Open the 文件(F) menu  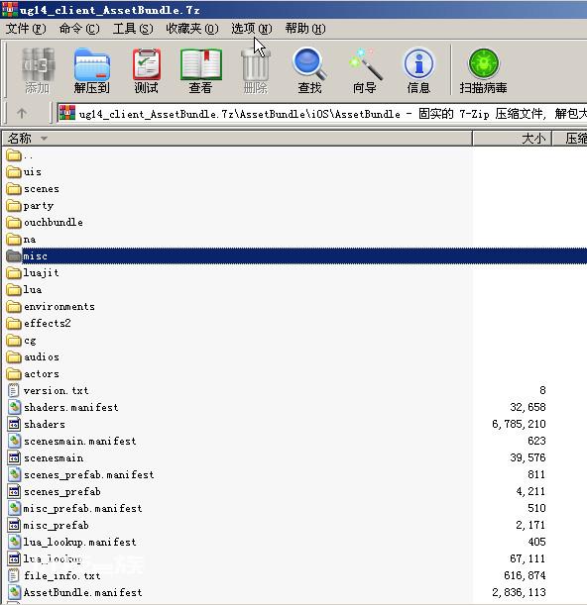tap(26, 29)
